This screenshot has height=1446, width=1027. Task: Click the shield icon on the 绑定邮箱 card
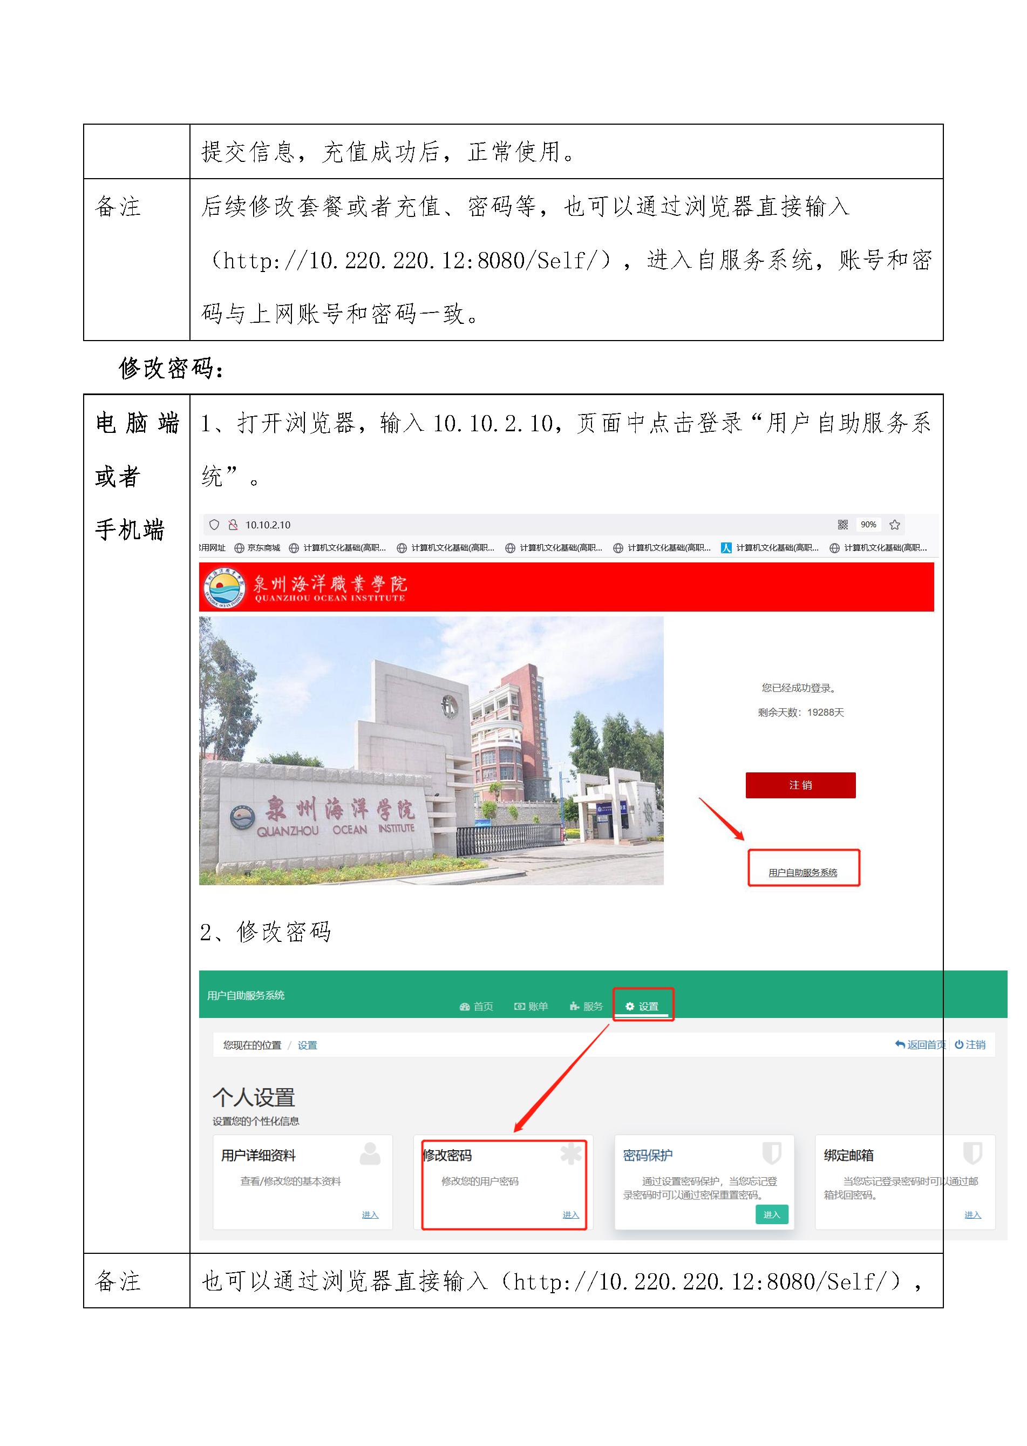pyautogui.click(x=972, y=1153)
